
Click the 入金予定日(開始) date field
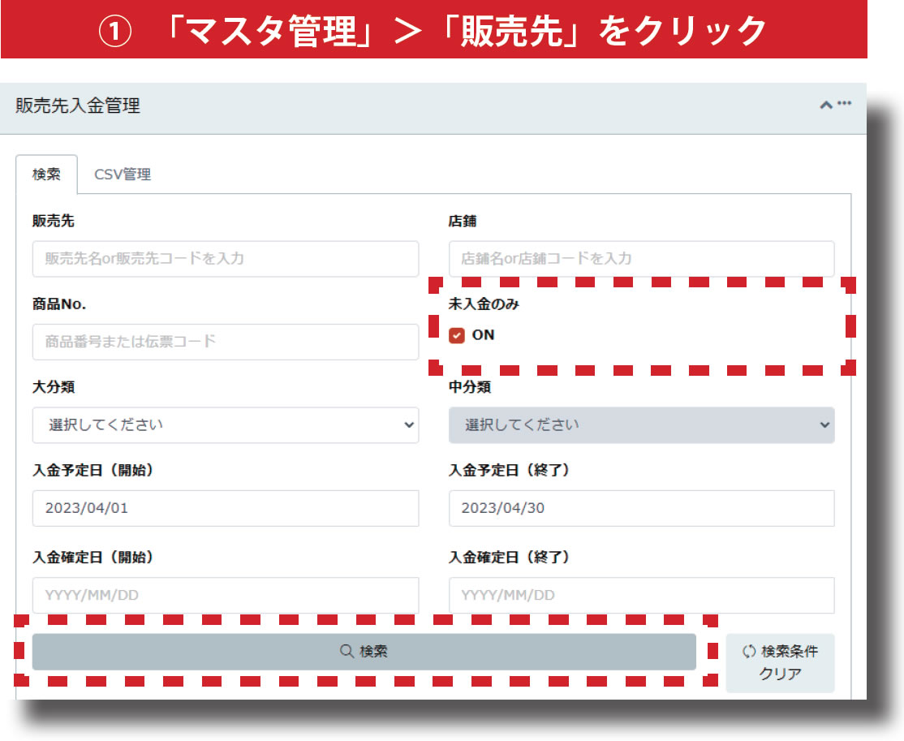[x=226, y=509]
